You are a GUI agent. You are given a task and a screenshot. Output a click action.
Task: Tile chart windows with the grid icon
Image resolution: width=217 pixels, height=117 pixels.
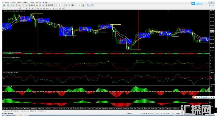click(73, 5)
